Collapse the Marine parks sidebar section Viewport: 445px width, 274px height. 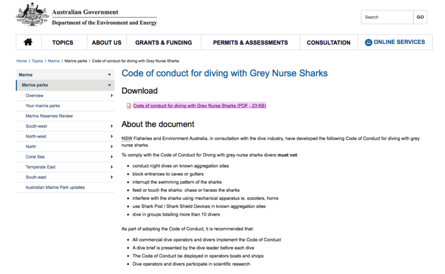click(x=110, y=85)
